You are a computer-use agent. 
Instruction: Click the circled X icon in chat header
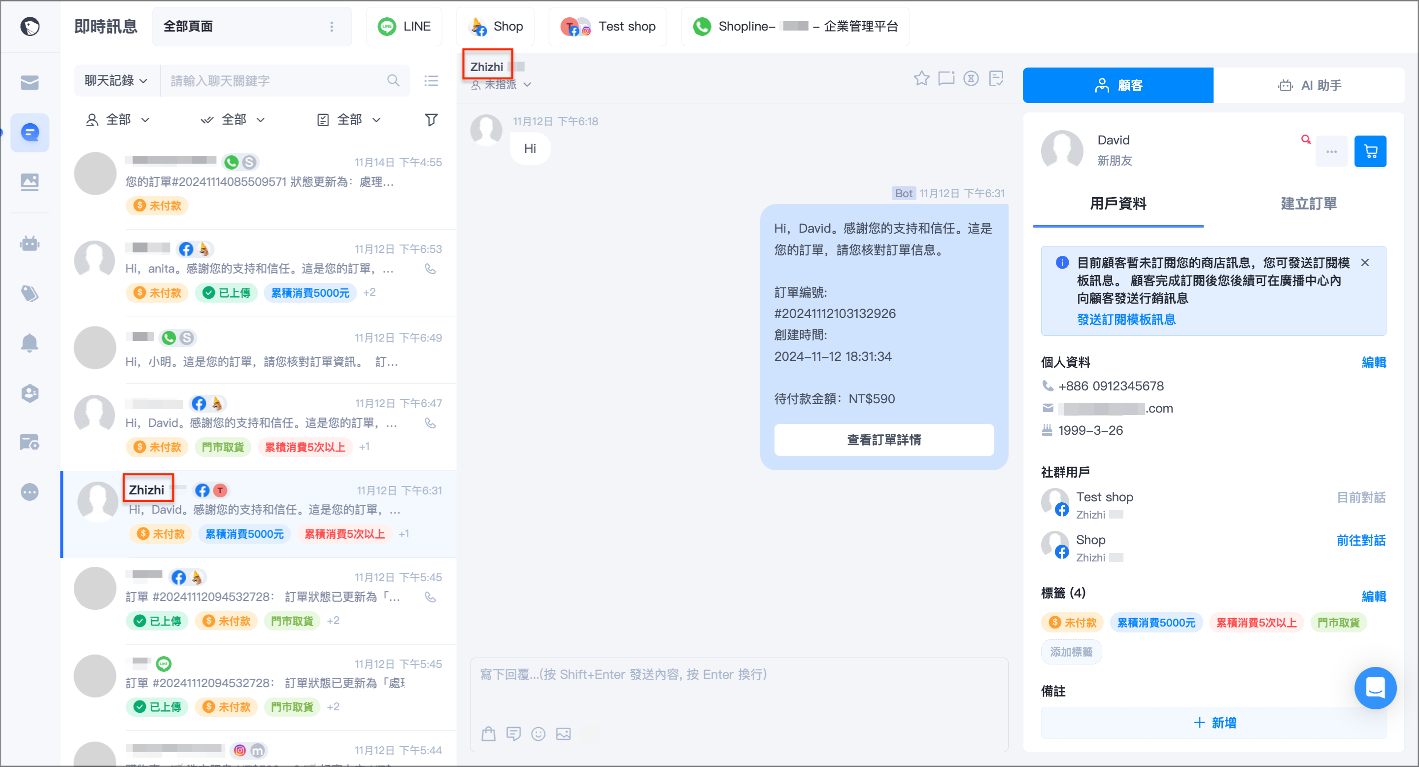coord(971,79)
